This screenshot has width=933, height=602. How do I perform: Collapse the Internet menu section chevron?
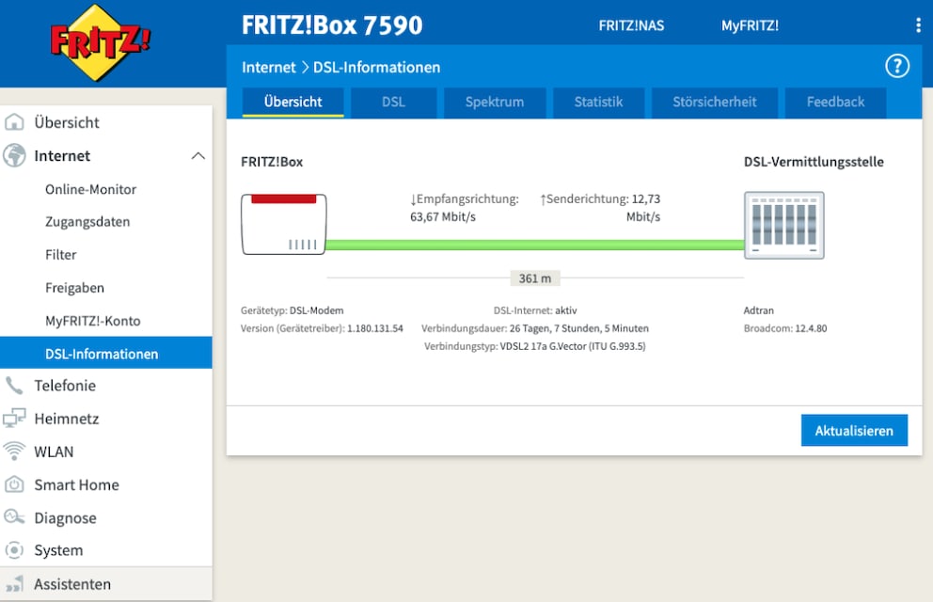[x=198, y=156]
